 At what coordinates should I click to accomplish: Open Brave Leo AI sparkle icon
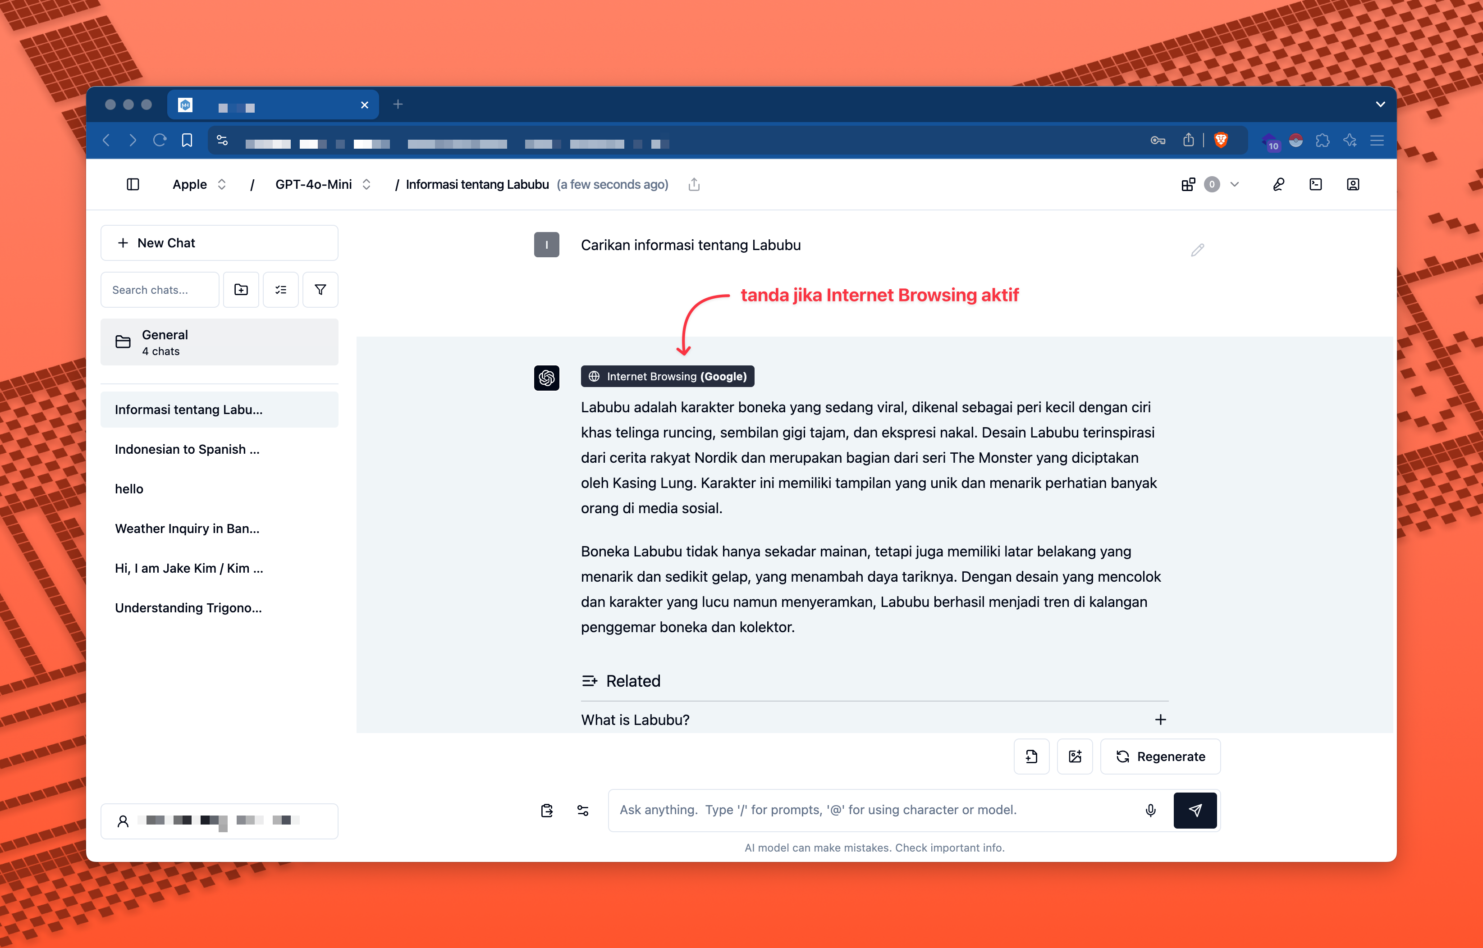click(1350, 141)
